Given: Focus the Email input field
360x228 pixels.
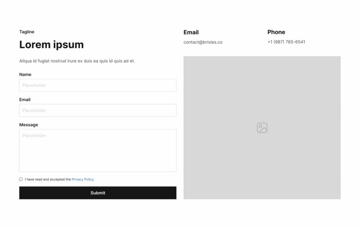Looking at the screenshot, I should pos(98,111).
